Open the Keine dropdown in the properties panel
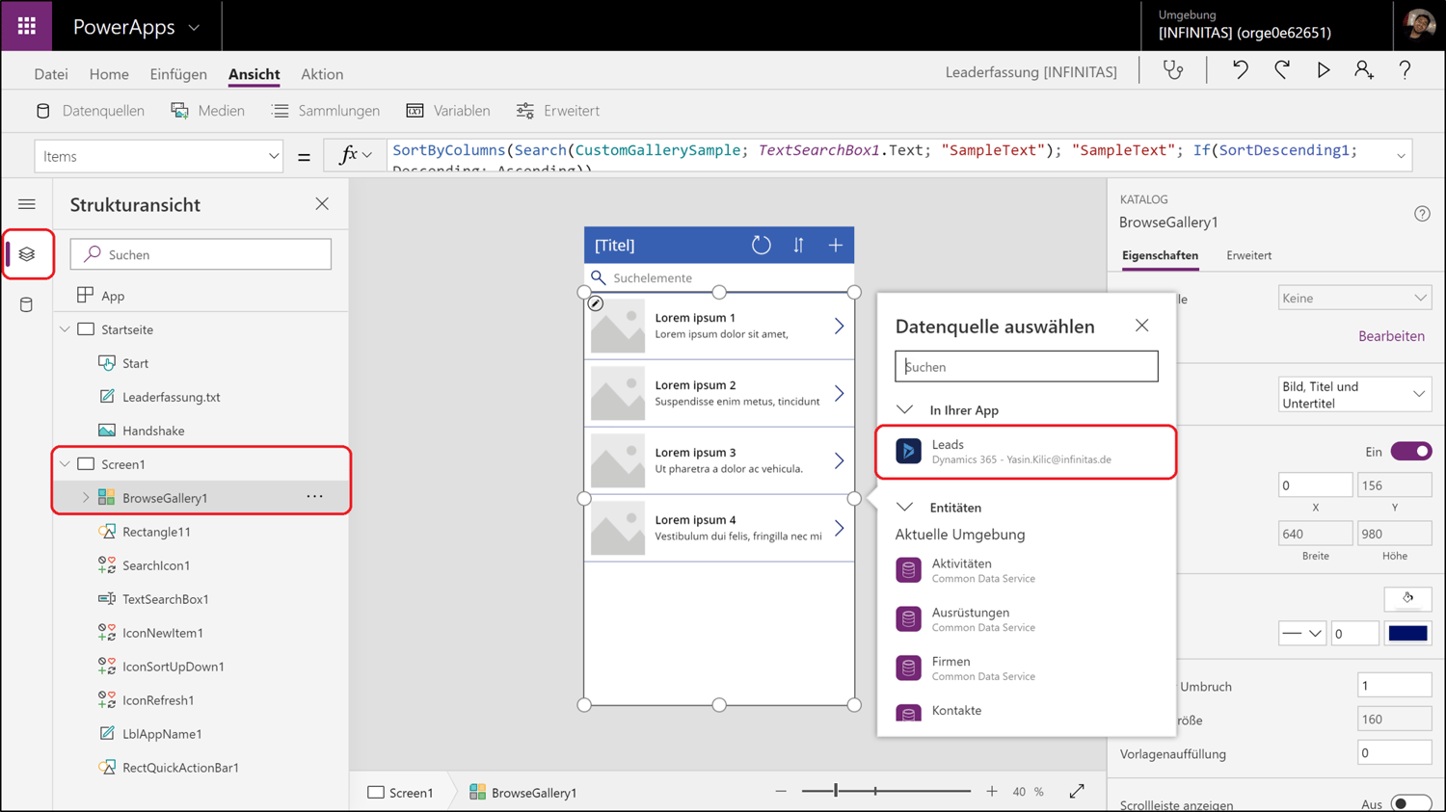This screenshot has width=1446, height=812. click(x=1354, y=297)
